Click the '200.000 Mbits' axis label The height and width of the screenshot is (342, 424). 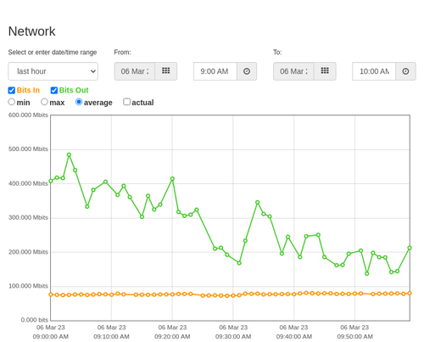(28, 252)
